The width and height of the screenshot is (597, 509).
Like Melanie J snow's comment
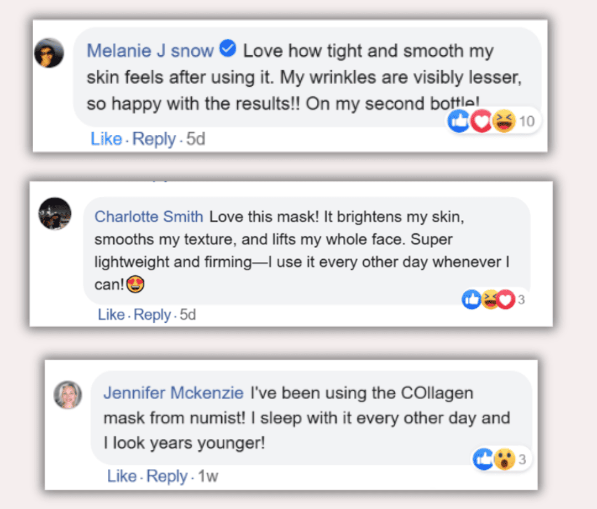(106, 139)
